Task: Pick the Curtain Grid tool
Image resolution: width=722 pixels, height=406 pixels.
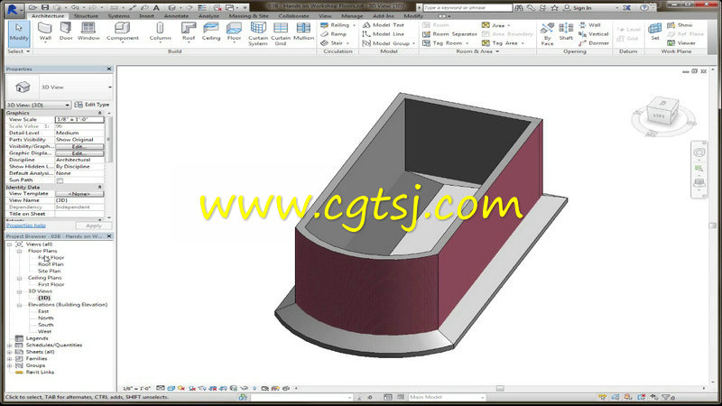Action: click(x=281, y=33)
